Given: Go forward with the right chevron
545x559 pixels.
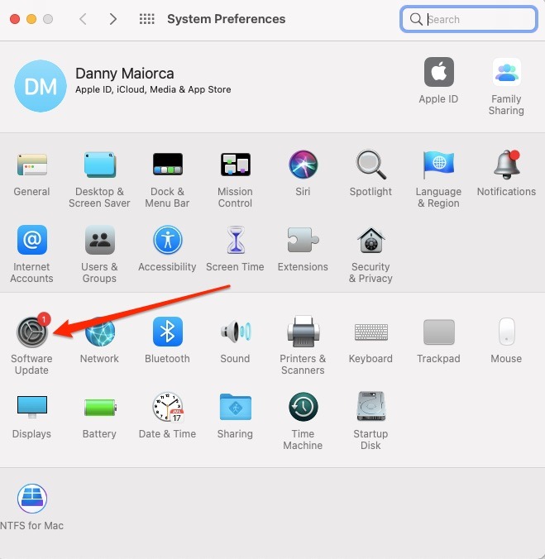Looking at the screenshot, I should click(113, 19).
